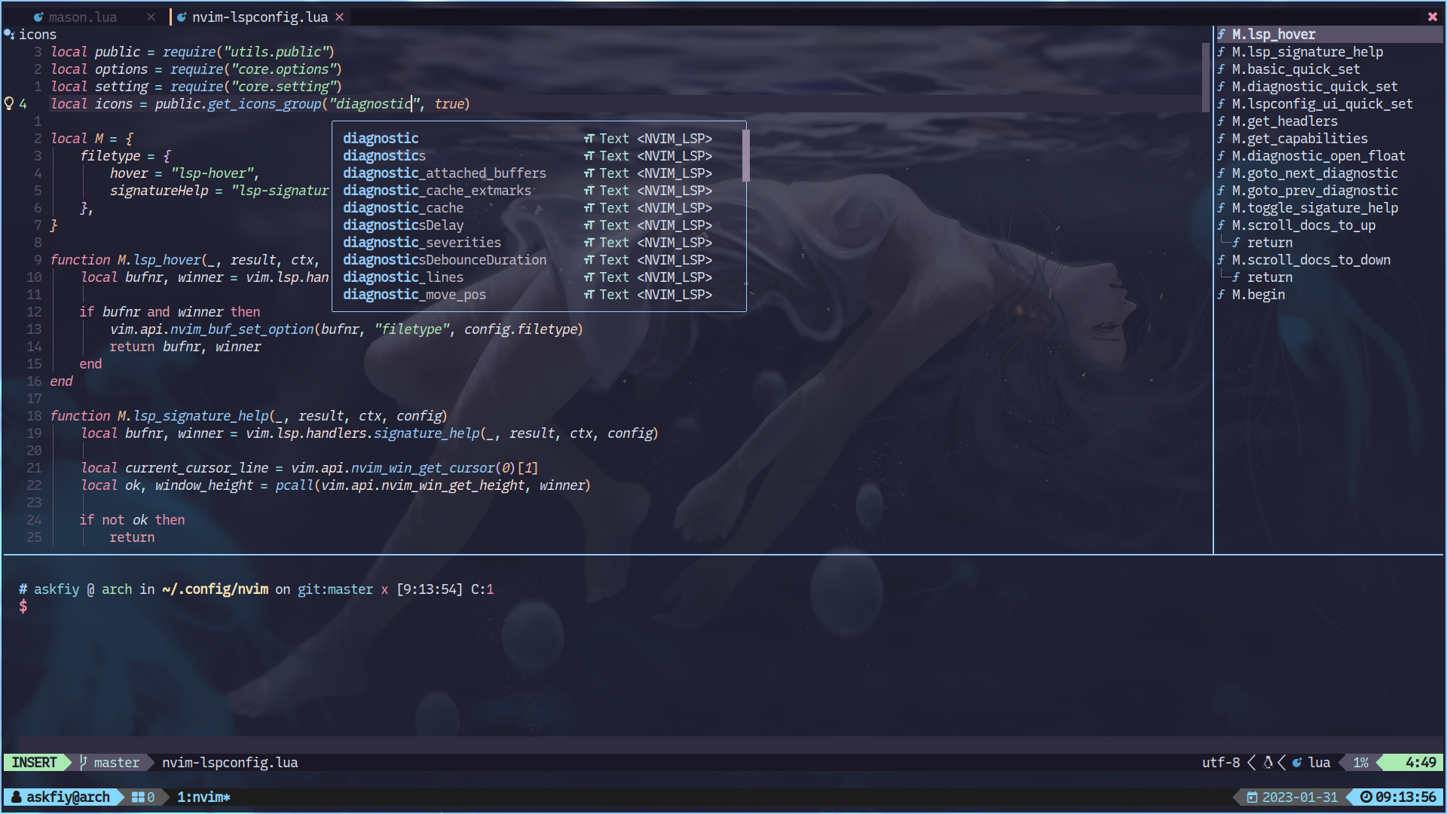Click the red close icon at top right
Screen dimensions: 1447x814
point(1432,17)
